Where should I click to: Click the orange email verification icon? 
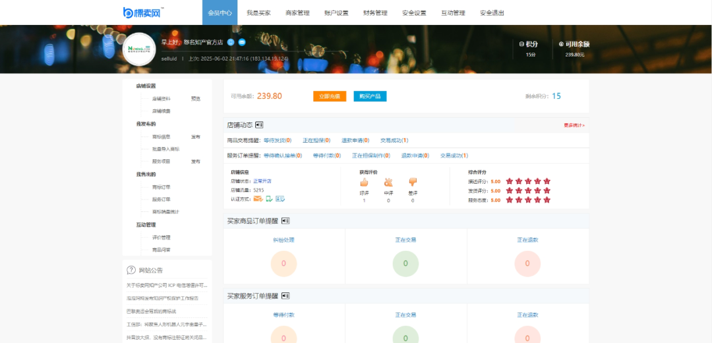click(x=258, y=199)
